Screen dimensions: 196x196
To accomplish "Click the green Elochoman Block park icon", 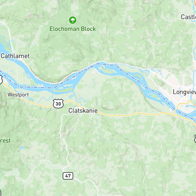I will tap(73, 20).
